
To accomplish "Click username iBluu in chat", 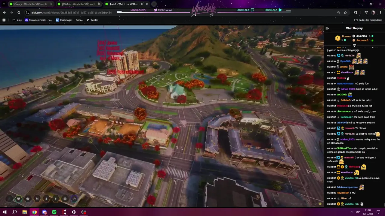I will tap(343, 199).
